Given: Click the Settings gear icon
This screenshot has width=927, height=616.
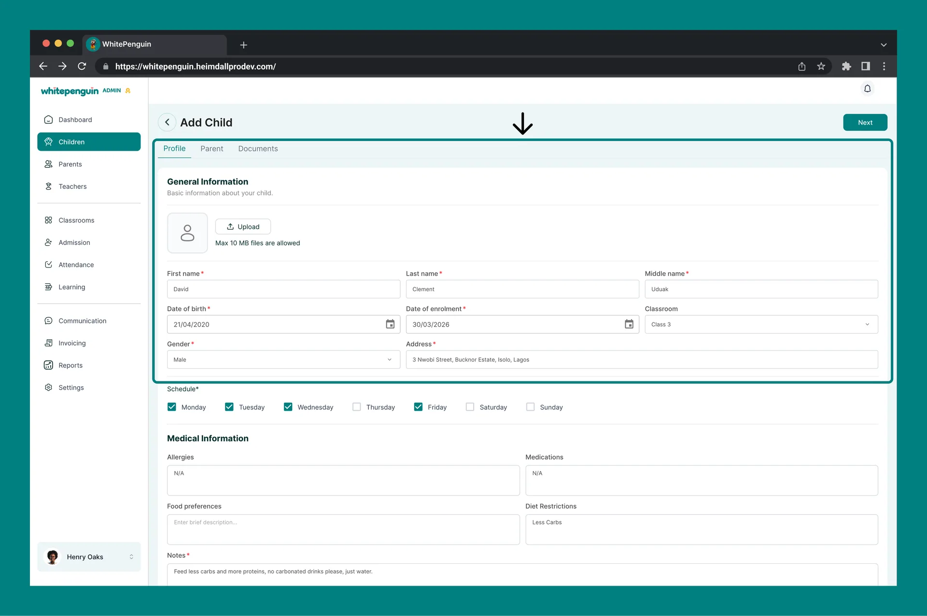Looking at the screenshot, I should pyautogui.click(x=48, y=387).
